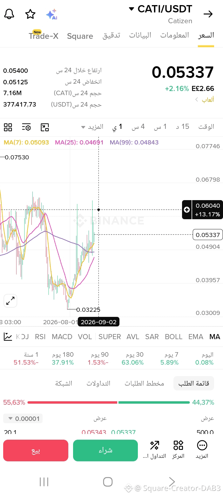223x496 pixels.
Task: Enable the RSI indicator
Action: click(x=40, y=337)
